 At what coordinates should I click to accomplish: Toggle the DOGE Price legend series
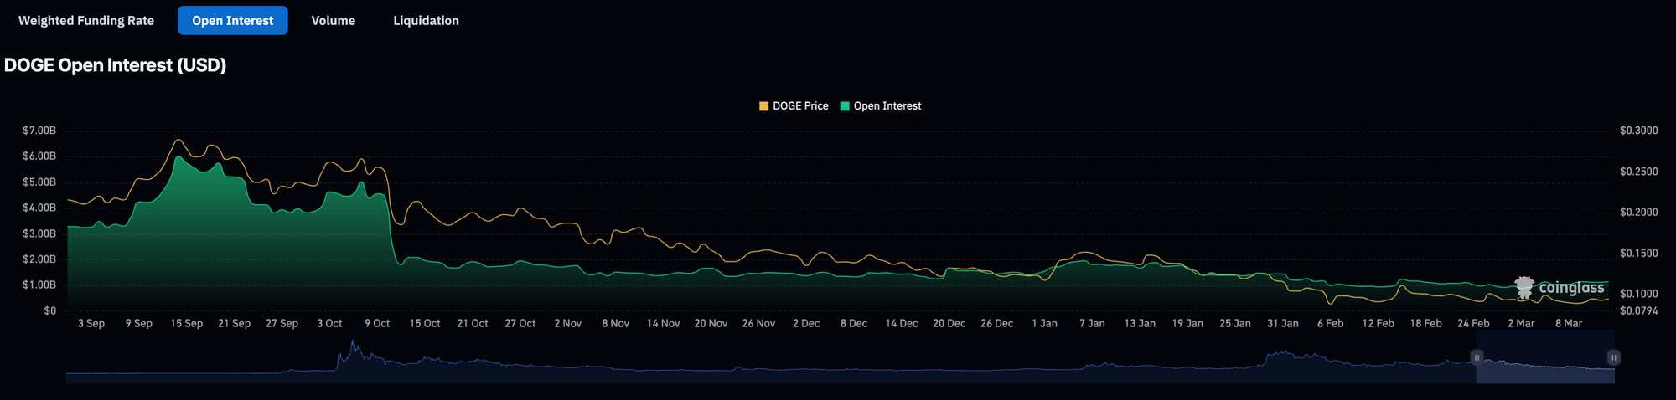point(794,106)
